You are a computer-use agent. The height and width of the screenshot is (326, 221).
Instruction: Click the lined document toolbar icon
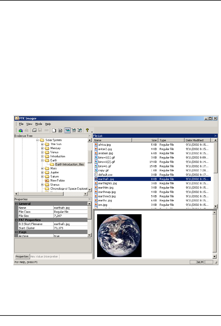point(60,130)
